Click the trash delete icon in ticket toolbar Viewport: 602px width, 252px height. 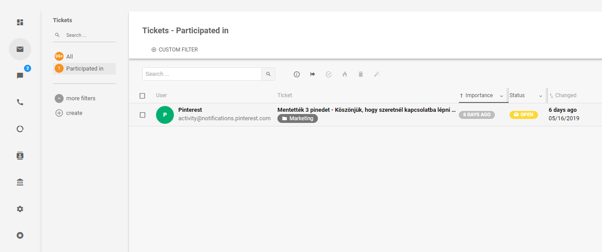point(361,74)
